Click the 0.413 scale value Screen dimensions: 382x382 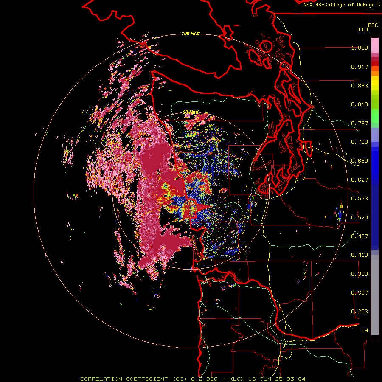tap(360, 255)
